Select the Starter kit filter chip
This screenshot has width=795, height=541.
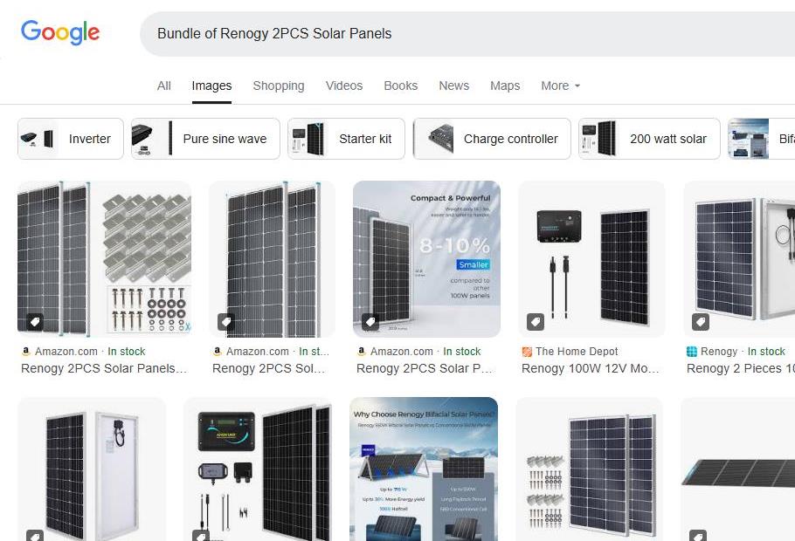pos(346,139)
